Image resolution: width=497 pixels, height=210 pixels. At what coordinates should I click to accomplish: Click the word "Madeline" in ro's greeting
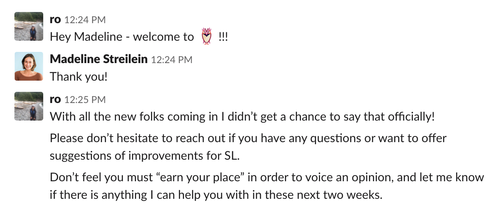coord(98,37)
